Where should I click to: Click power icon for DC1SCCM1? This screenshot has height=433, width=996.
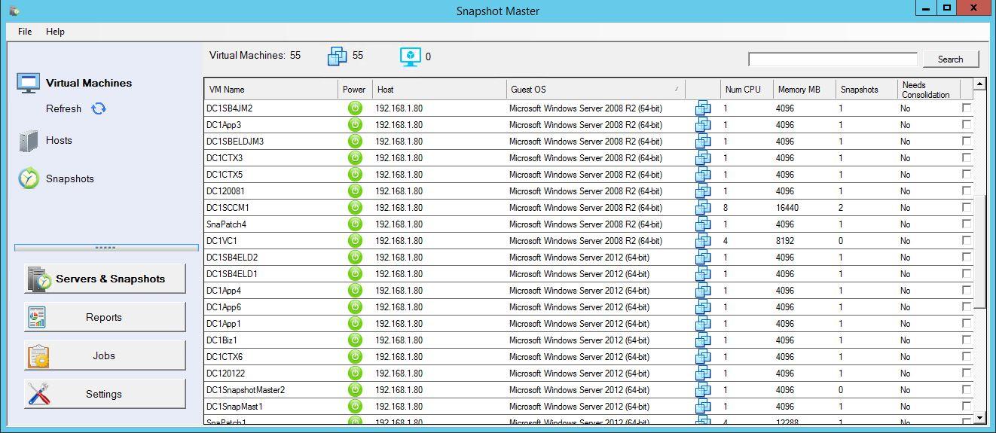point(355,208)
